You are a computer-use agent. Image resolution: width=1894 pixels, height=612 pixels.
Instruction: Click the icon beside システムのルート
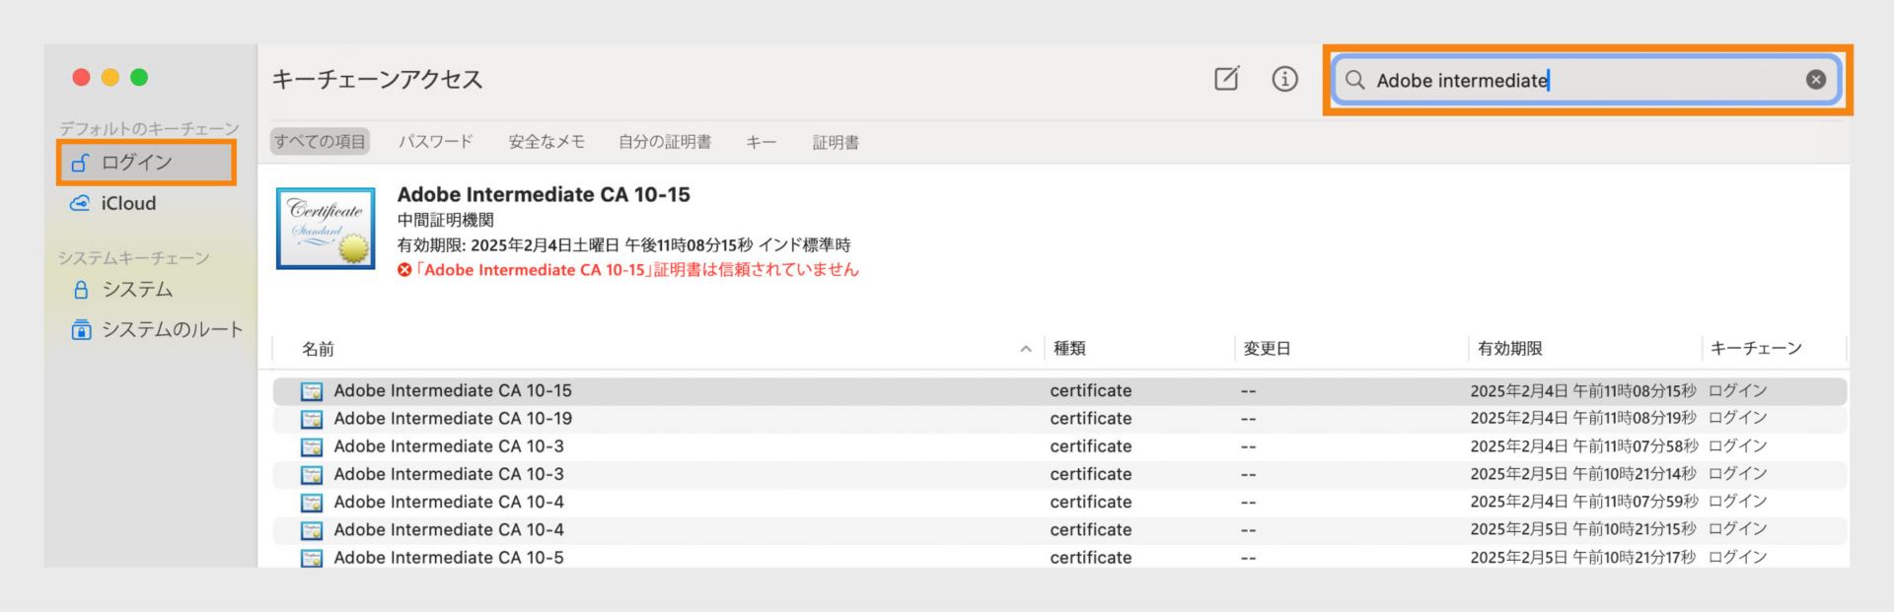(x=81, y=329)
